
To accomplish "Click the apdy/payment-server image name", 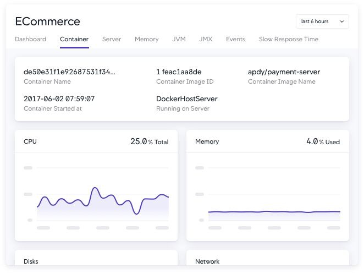I will click(284, 72).
